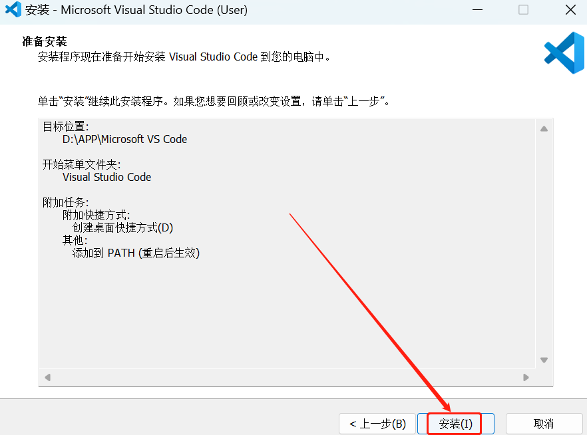Click the 安装(I) install button
This screenshot has width=587, height=435.
(457, 423)
